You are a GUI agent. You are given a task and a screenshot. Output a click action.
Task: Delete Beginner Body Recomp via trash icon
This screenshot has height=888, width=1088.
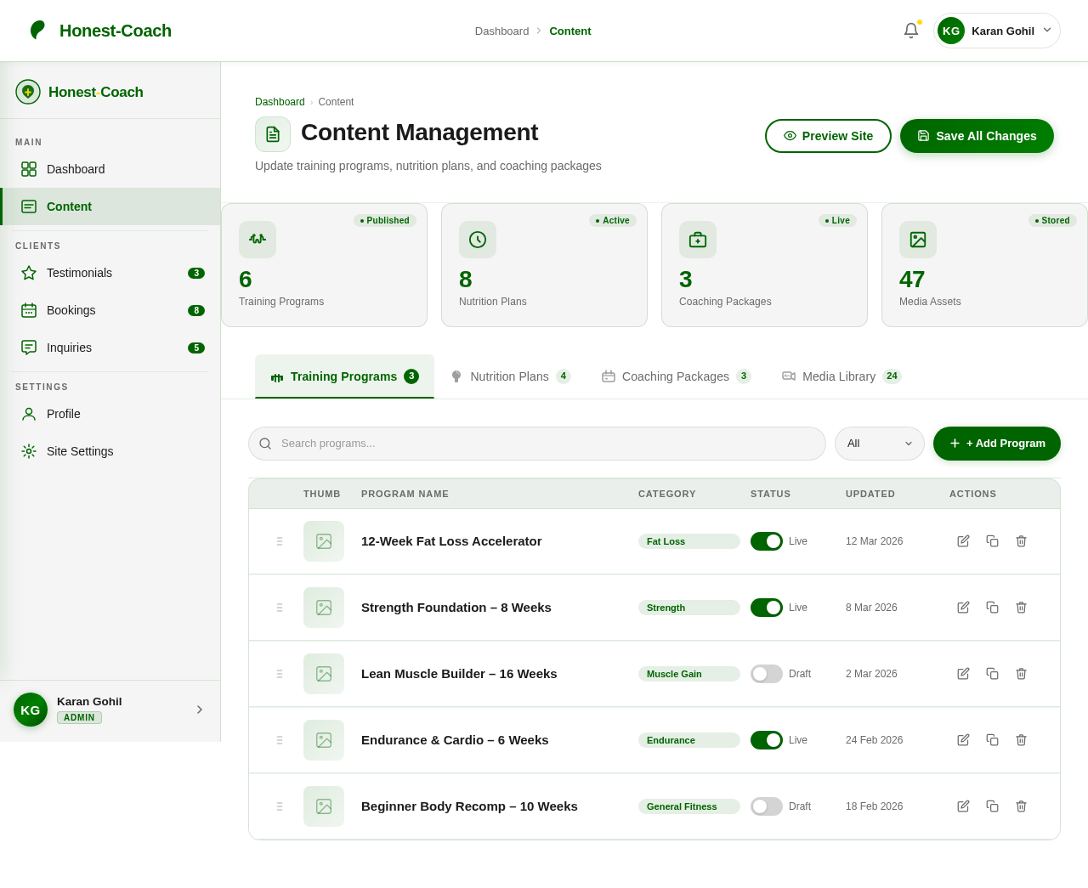click(1020, 806)
